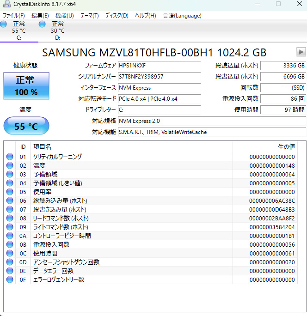The height and width of the screenshot is (316, 307).
Task: Click the 正常 100 % health status button
Action: click(26, 86)
